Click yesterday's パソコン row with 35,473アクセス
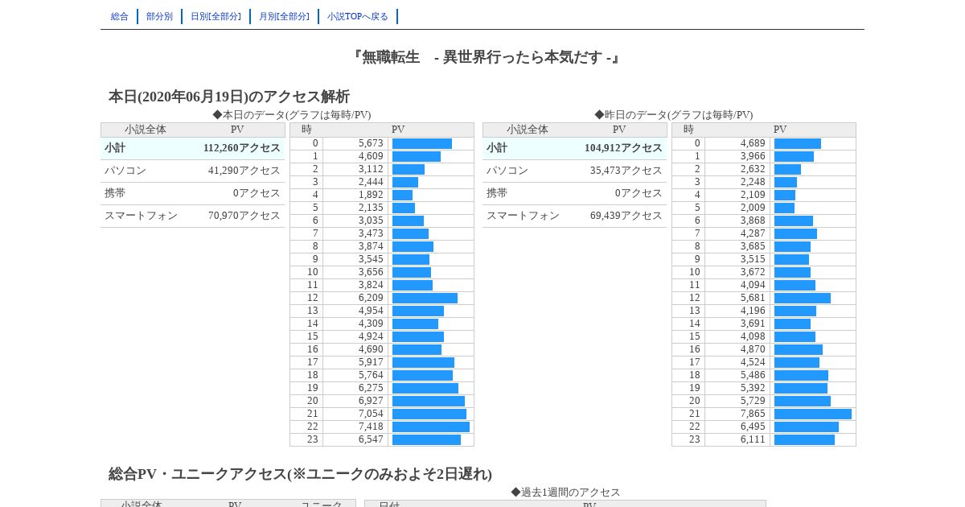965x507 pixels. (x=575, y=171)
